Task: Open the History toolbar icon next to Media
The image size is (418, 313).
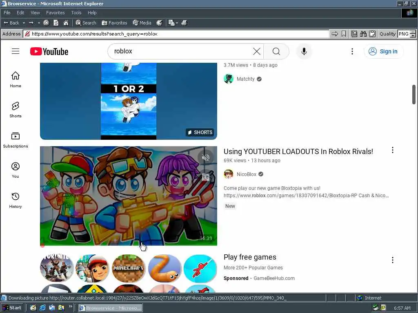Action: 160,23
